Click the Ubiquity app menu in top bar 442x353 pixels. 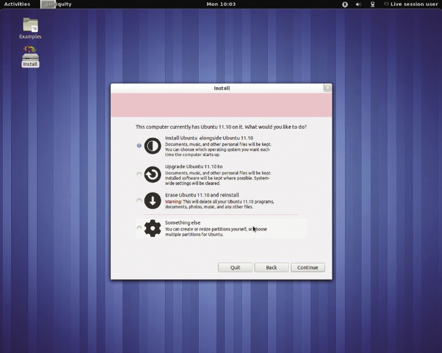pyautogui.click(x=57, y=4)
